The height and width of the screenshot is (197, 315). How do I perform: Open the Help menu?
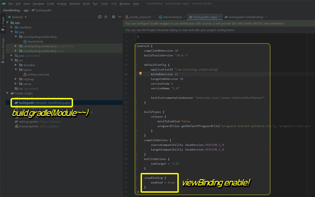[x=136, y=4]
